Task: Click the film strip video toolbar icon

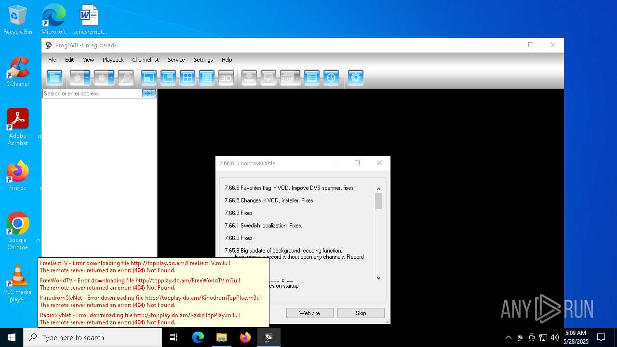Action: click(x=287, y=78)
